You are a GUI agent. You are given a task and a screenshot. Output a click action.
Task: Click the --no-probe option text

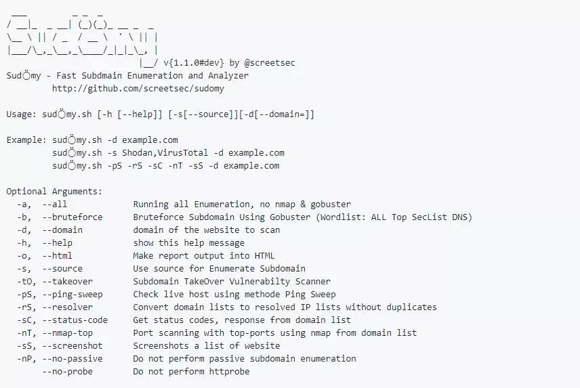coord(67,372)
